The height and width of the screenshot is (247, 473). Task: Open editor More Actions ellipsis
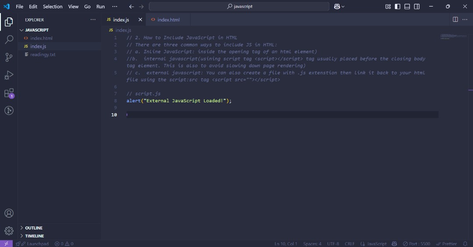coord(465,19)
